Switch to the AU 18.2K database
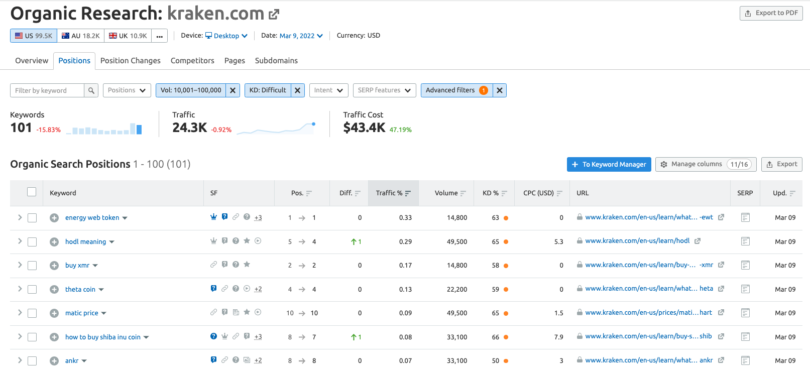The image size is (810, 372). (x=81, y=36)
